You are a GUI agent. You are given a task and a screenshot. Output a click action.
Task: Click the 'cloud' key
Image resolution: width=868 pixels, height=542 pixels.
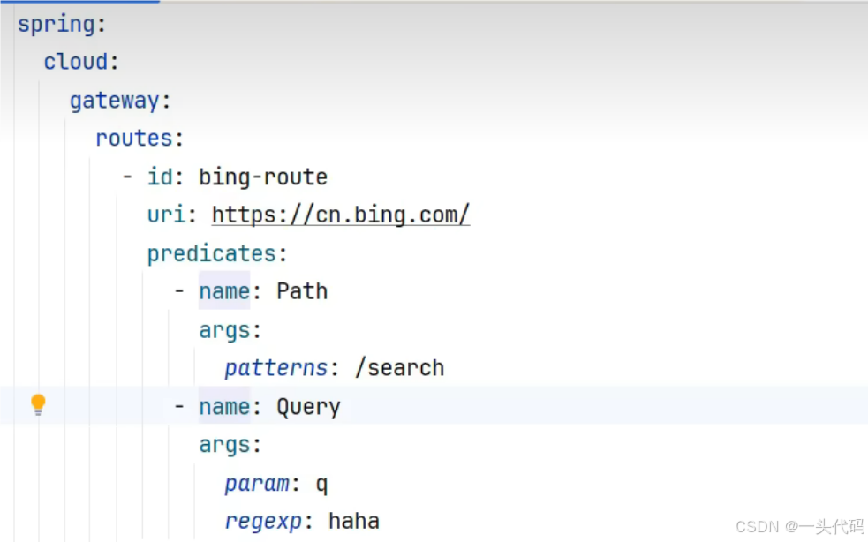point(76,62)
